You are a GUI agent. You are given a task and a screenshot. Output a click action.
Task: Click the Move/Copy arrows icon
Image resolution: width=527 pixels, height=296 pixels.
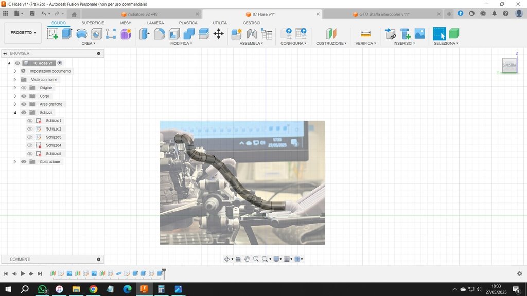tap(218, 33)
